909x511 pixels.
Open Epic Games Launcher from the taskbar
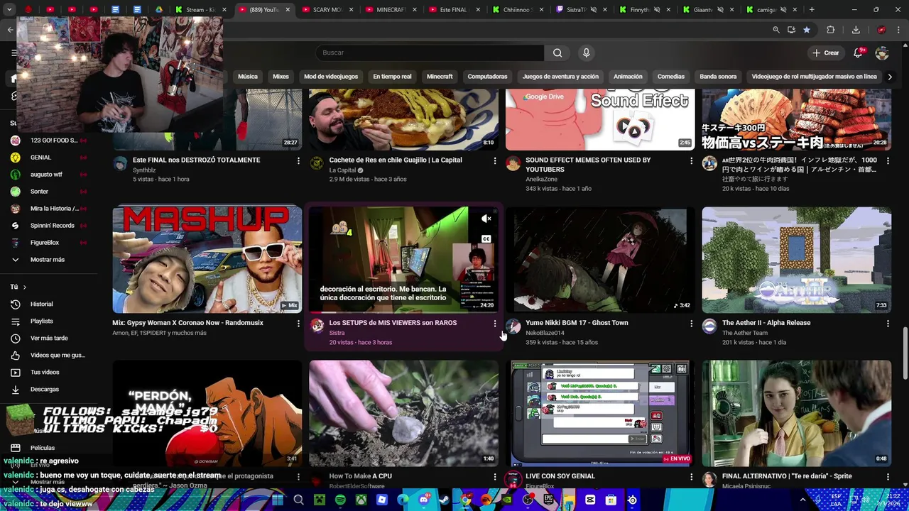548,500
